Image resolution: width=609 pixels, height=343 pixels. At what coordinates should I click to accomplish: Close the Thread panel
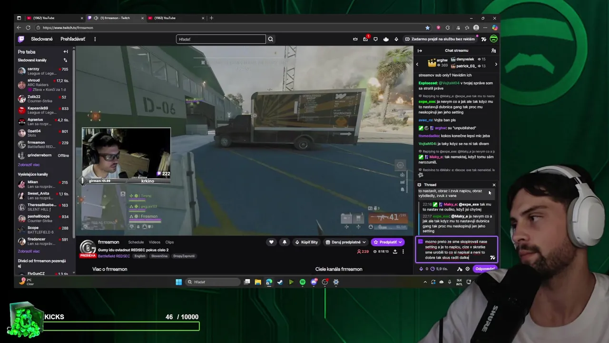(x=494, y=185)
